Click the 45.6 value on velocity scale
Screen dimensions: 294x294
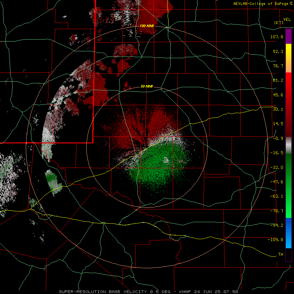[278, 95]
